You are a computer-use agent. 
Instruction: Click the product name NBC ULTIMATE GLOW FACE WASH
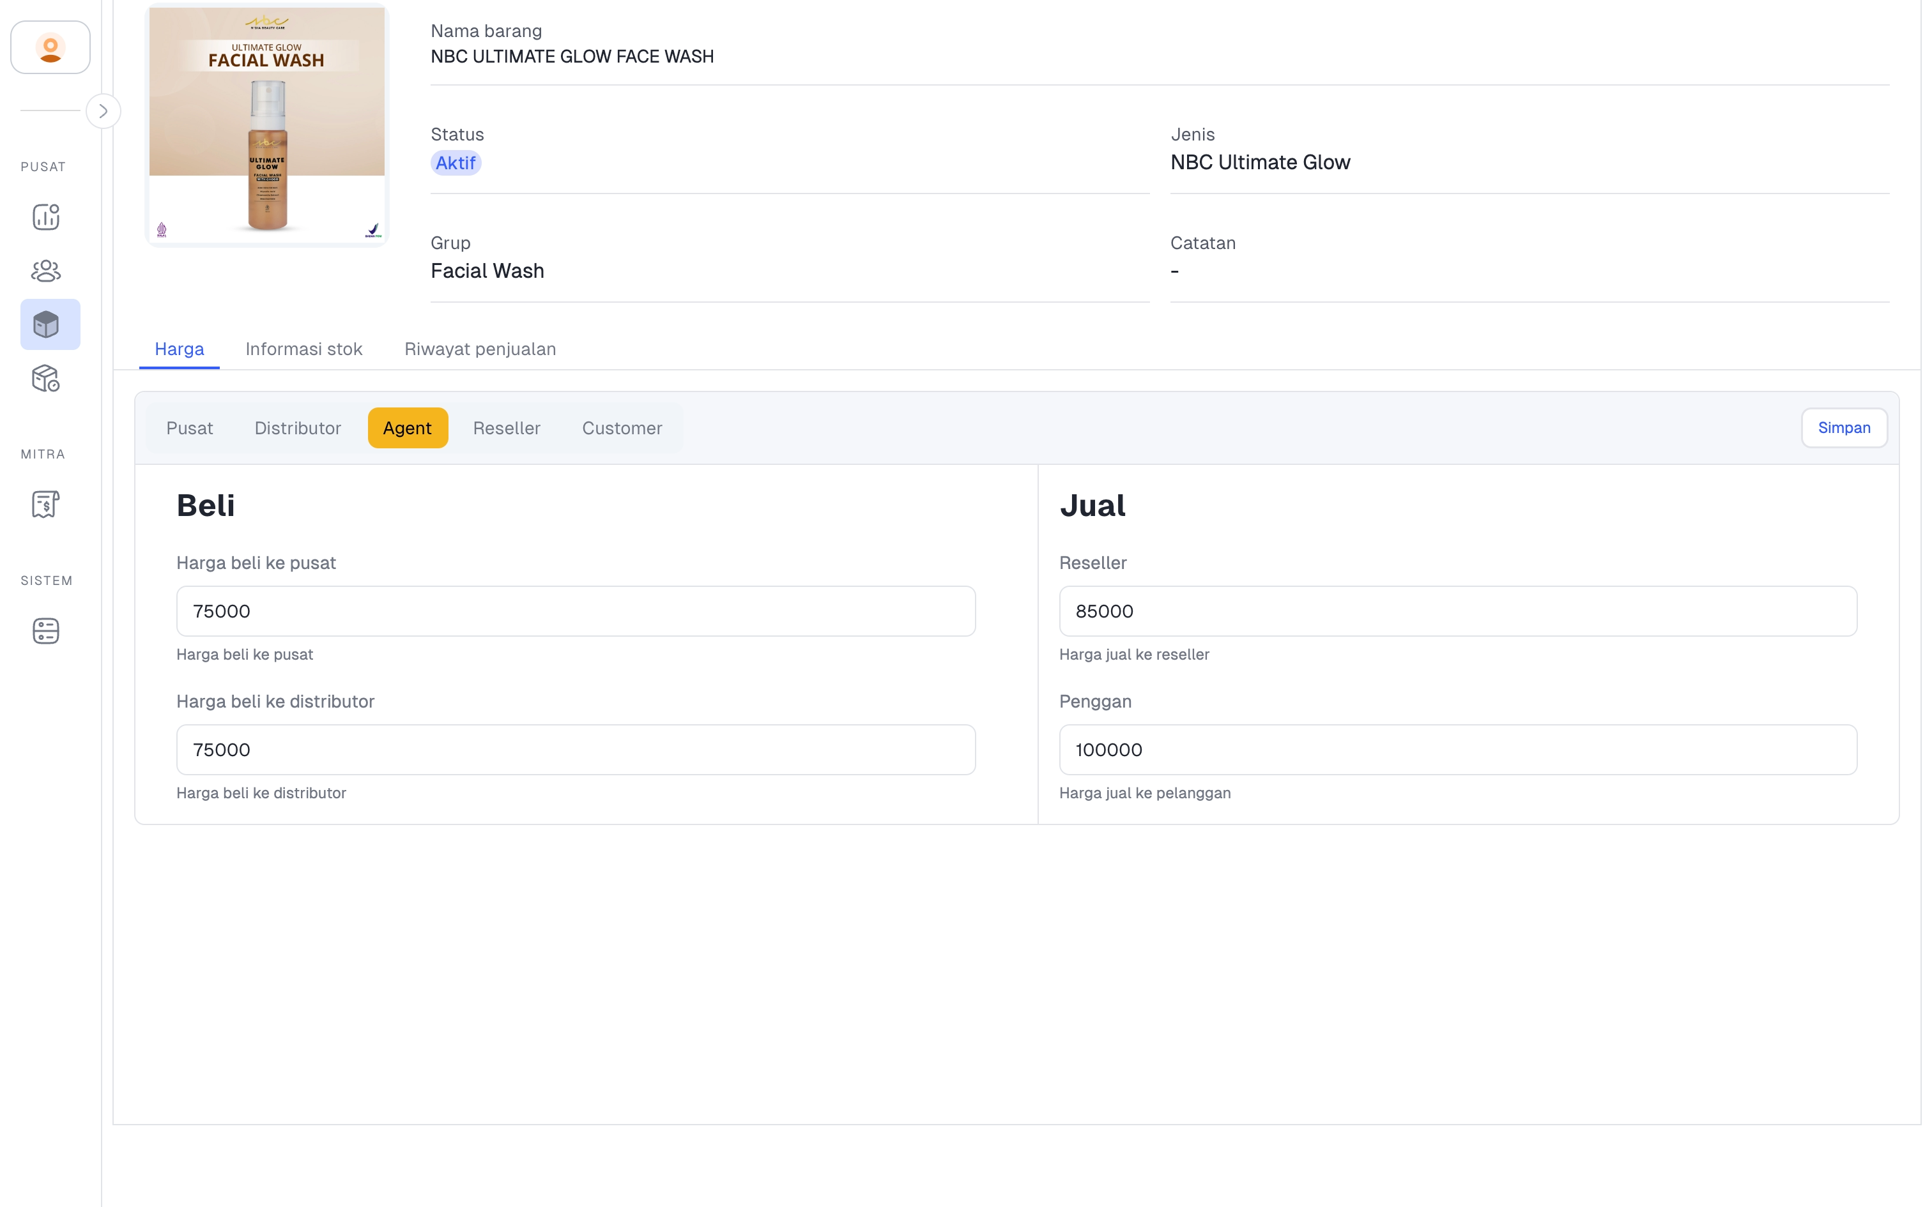(x=572, y=57)
